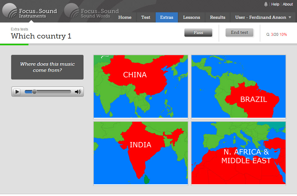
Task: Open the Home tab
Action: click(125, 17)
